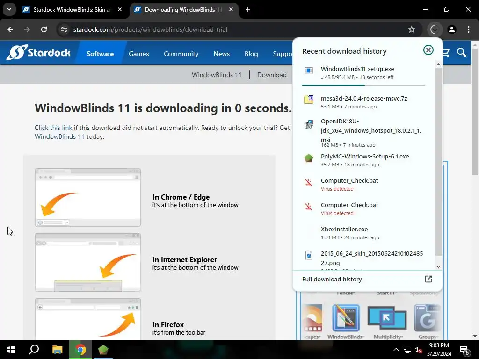The image size is (479, 359).
Task: Open the News menu item
Action: [x=221, y=54]
